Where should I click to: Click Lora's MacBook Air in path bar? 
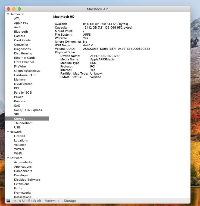(x=26, y=201)
